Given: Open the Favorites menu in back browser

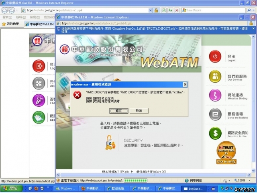Looking at the screenshot, I should click(49, 17).
